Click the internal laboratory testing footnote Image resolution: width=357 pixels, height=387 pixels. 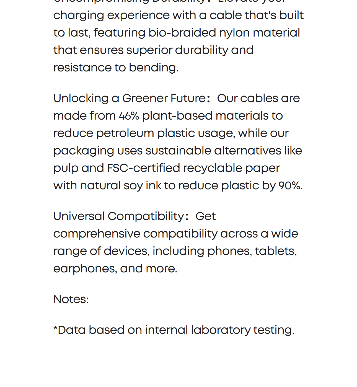click(174, 330)
